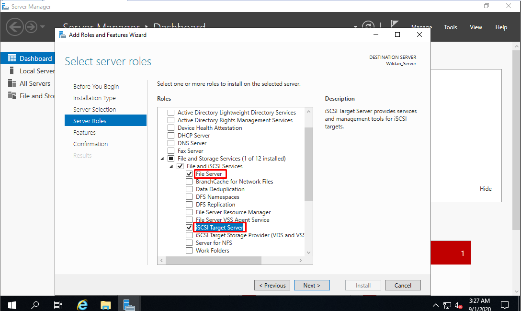Check the DNS Server role
Screen dimensions: 521x311
coord(171,143)
